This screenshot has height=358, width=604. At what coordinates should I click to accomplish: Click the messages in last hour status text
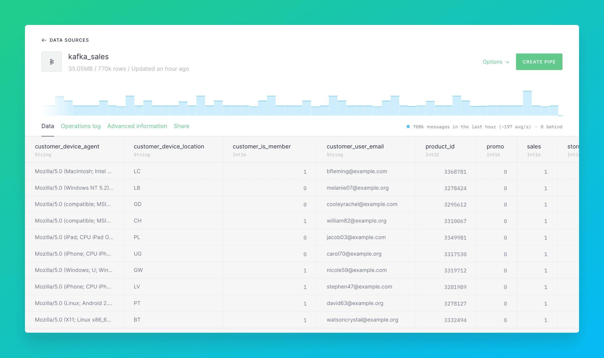point(471,127)
